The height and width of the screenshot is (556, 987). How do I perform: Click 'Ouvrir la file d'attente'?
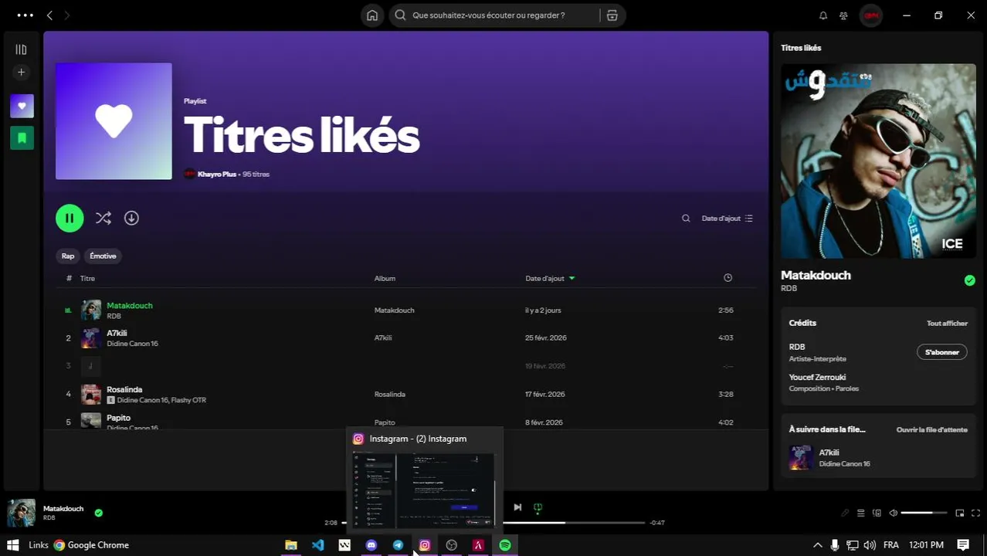coord(931,430)
